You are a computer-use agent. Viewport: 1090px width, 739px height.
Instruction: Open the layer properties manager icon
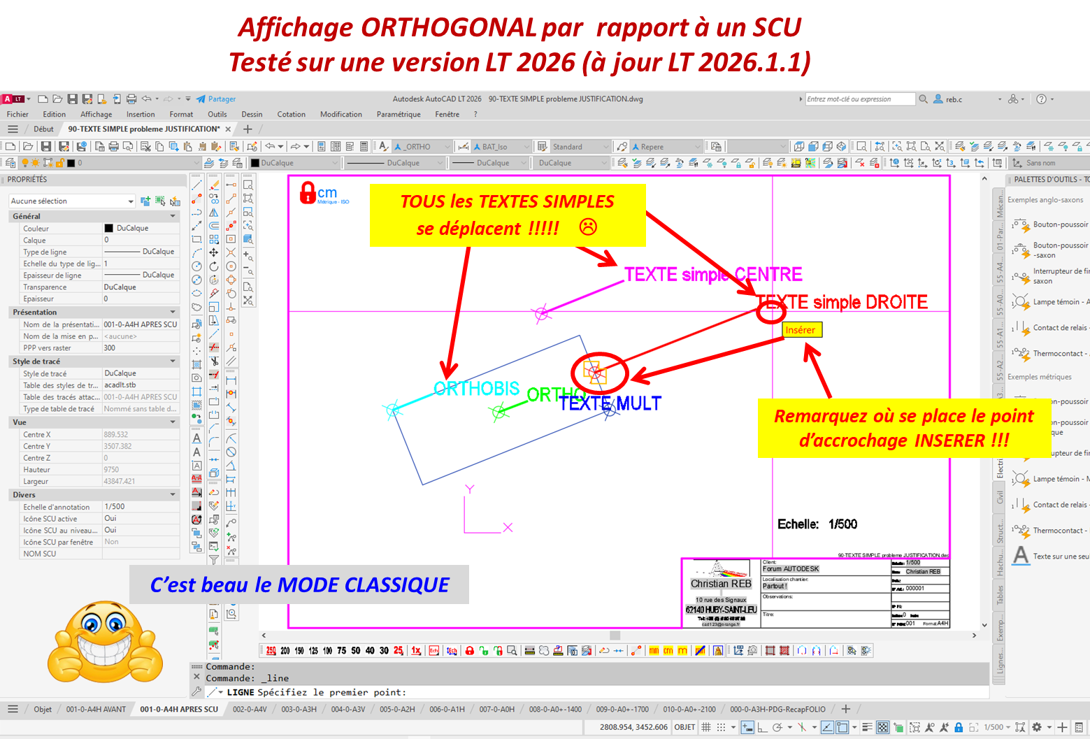[x=7, y=163]
